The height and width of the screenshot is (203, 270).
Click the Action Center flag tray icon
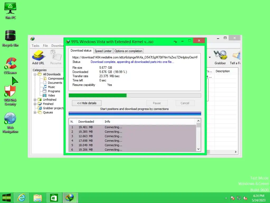[x=233, y=198]
